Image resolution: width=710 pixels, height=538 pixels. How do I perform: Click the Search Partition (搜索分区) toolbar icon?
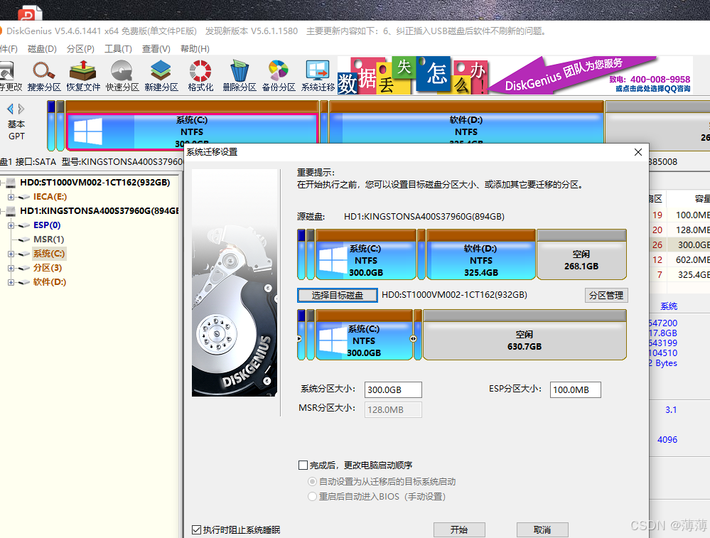pos(44,75)
